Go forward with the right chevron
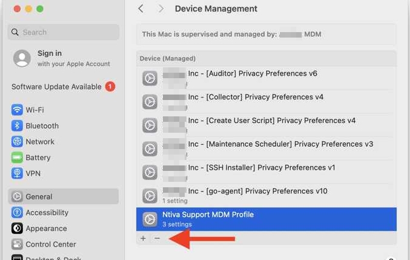This screenshot has width=410, height=260. click(x=161, y=8)
